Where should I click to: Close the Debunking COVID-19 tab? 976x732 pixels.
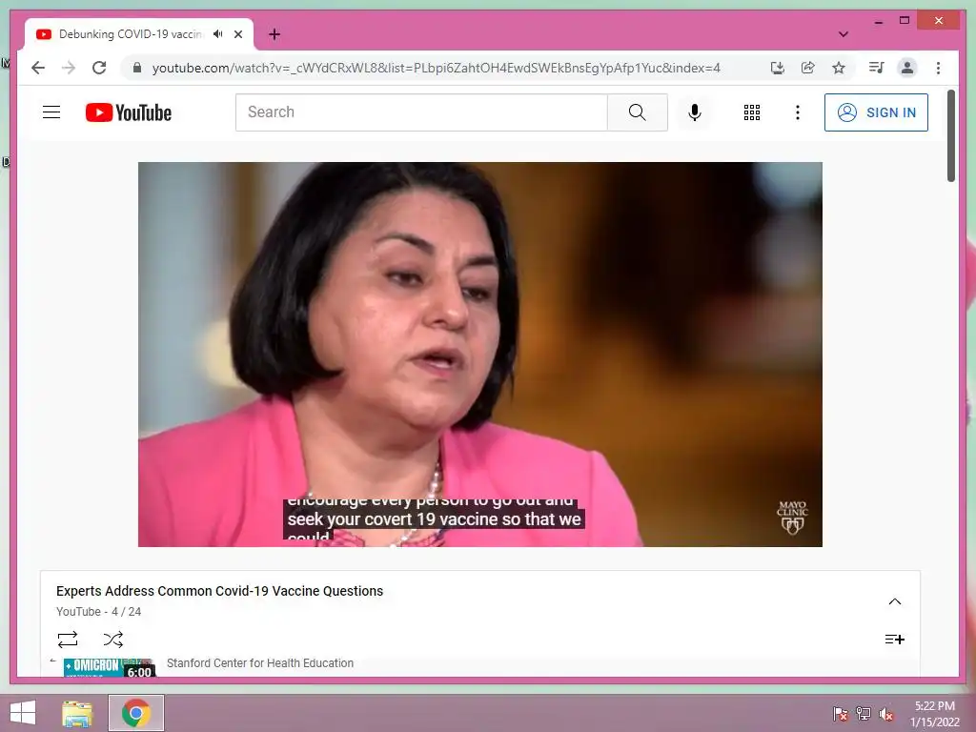click(237, 34)
